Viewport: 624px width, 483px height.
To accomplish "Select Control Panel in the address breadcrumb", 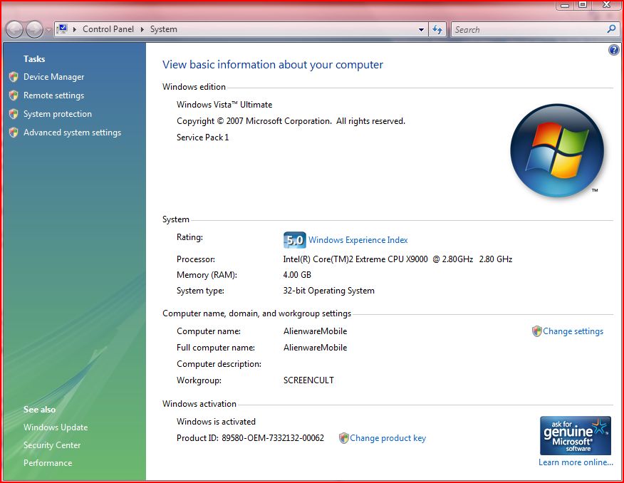I will [108, 29].
